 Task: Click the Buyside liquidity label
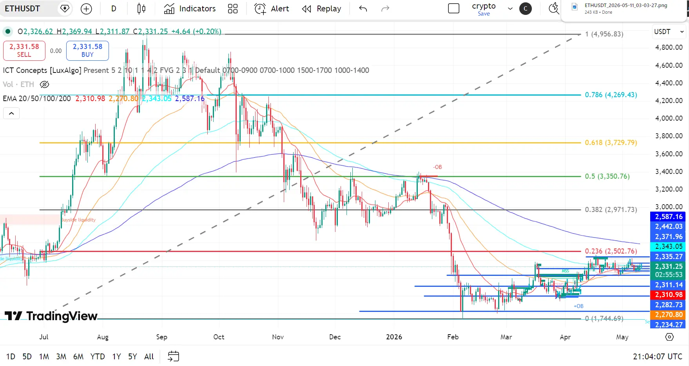(78, 220)
